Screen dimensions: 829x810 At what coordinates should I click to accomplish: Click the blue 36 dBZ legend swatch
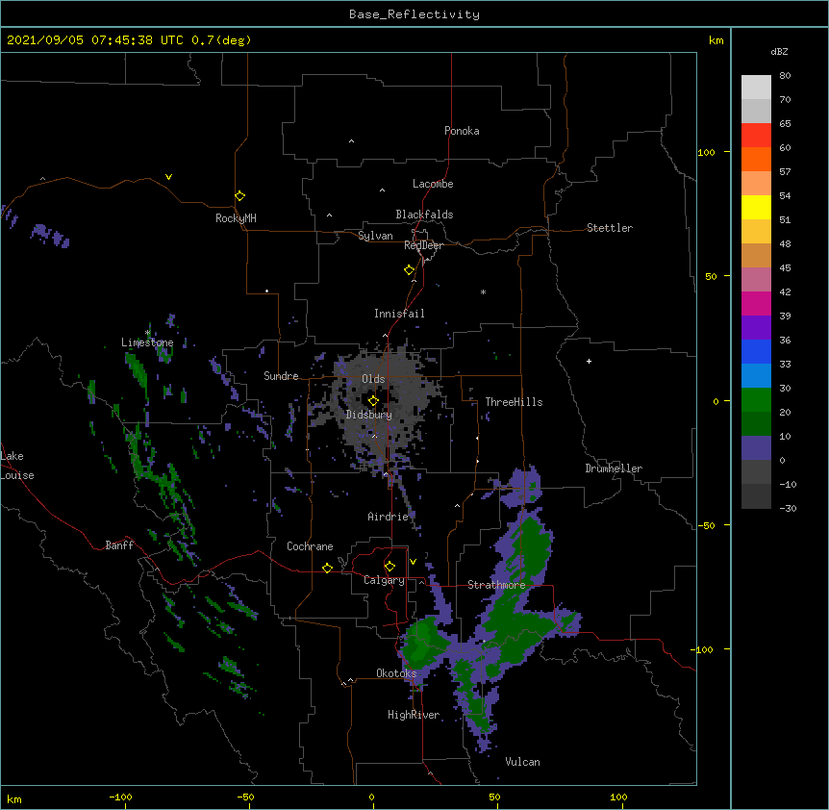pos(756,351)
